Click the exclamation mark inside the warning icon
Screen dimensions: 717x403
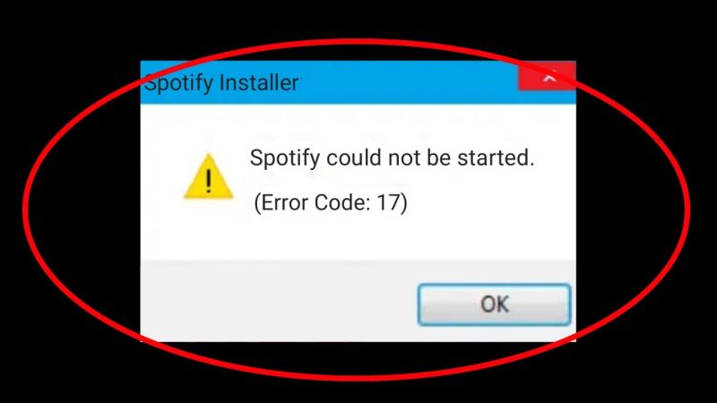pyautogui.click(x=209, y=181)
